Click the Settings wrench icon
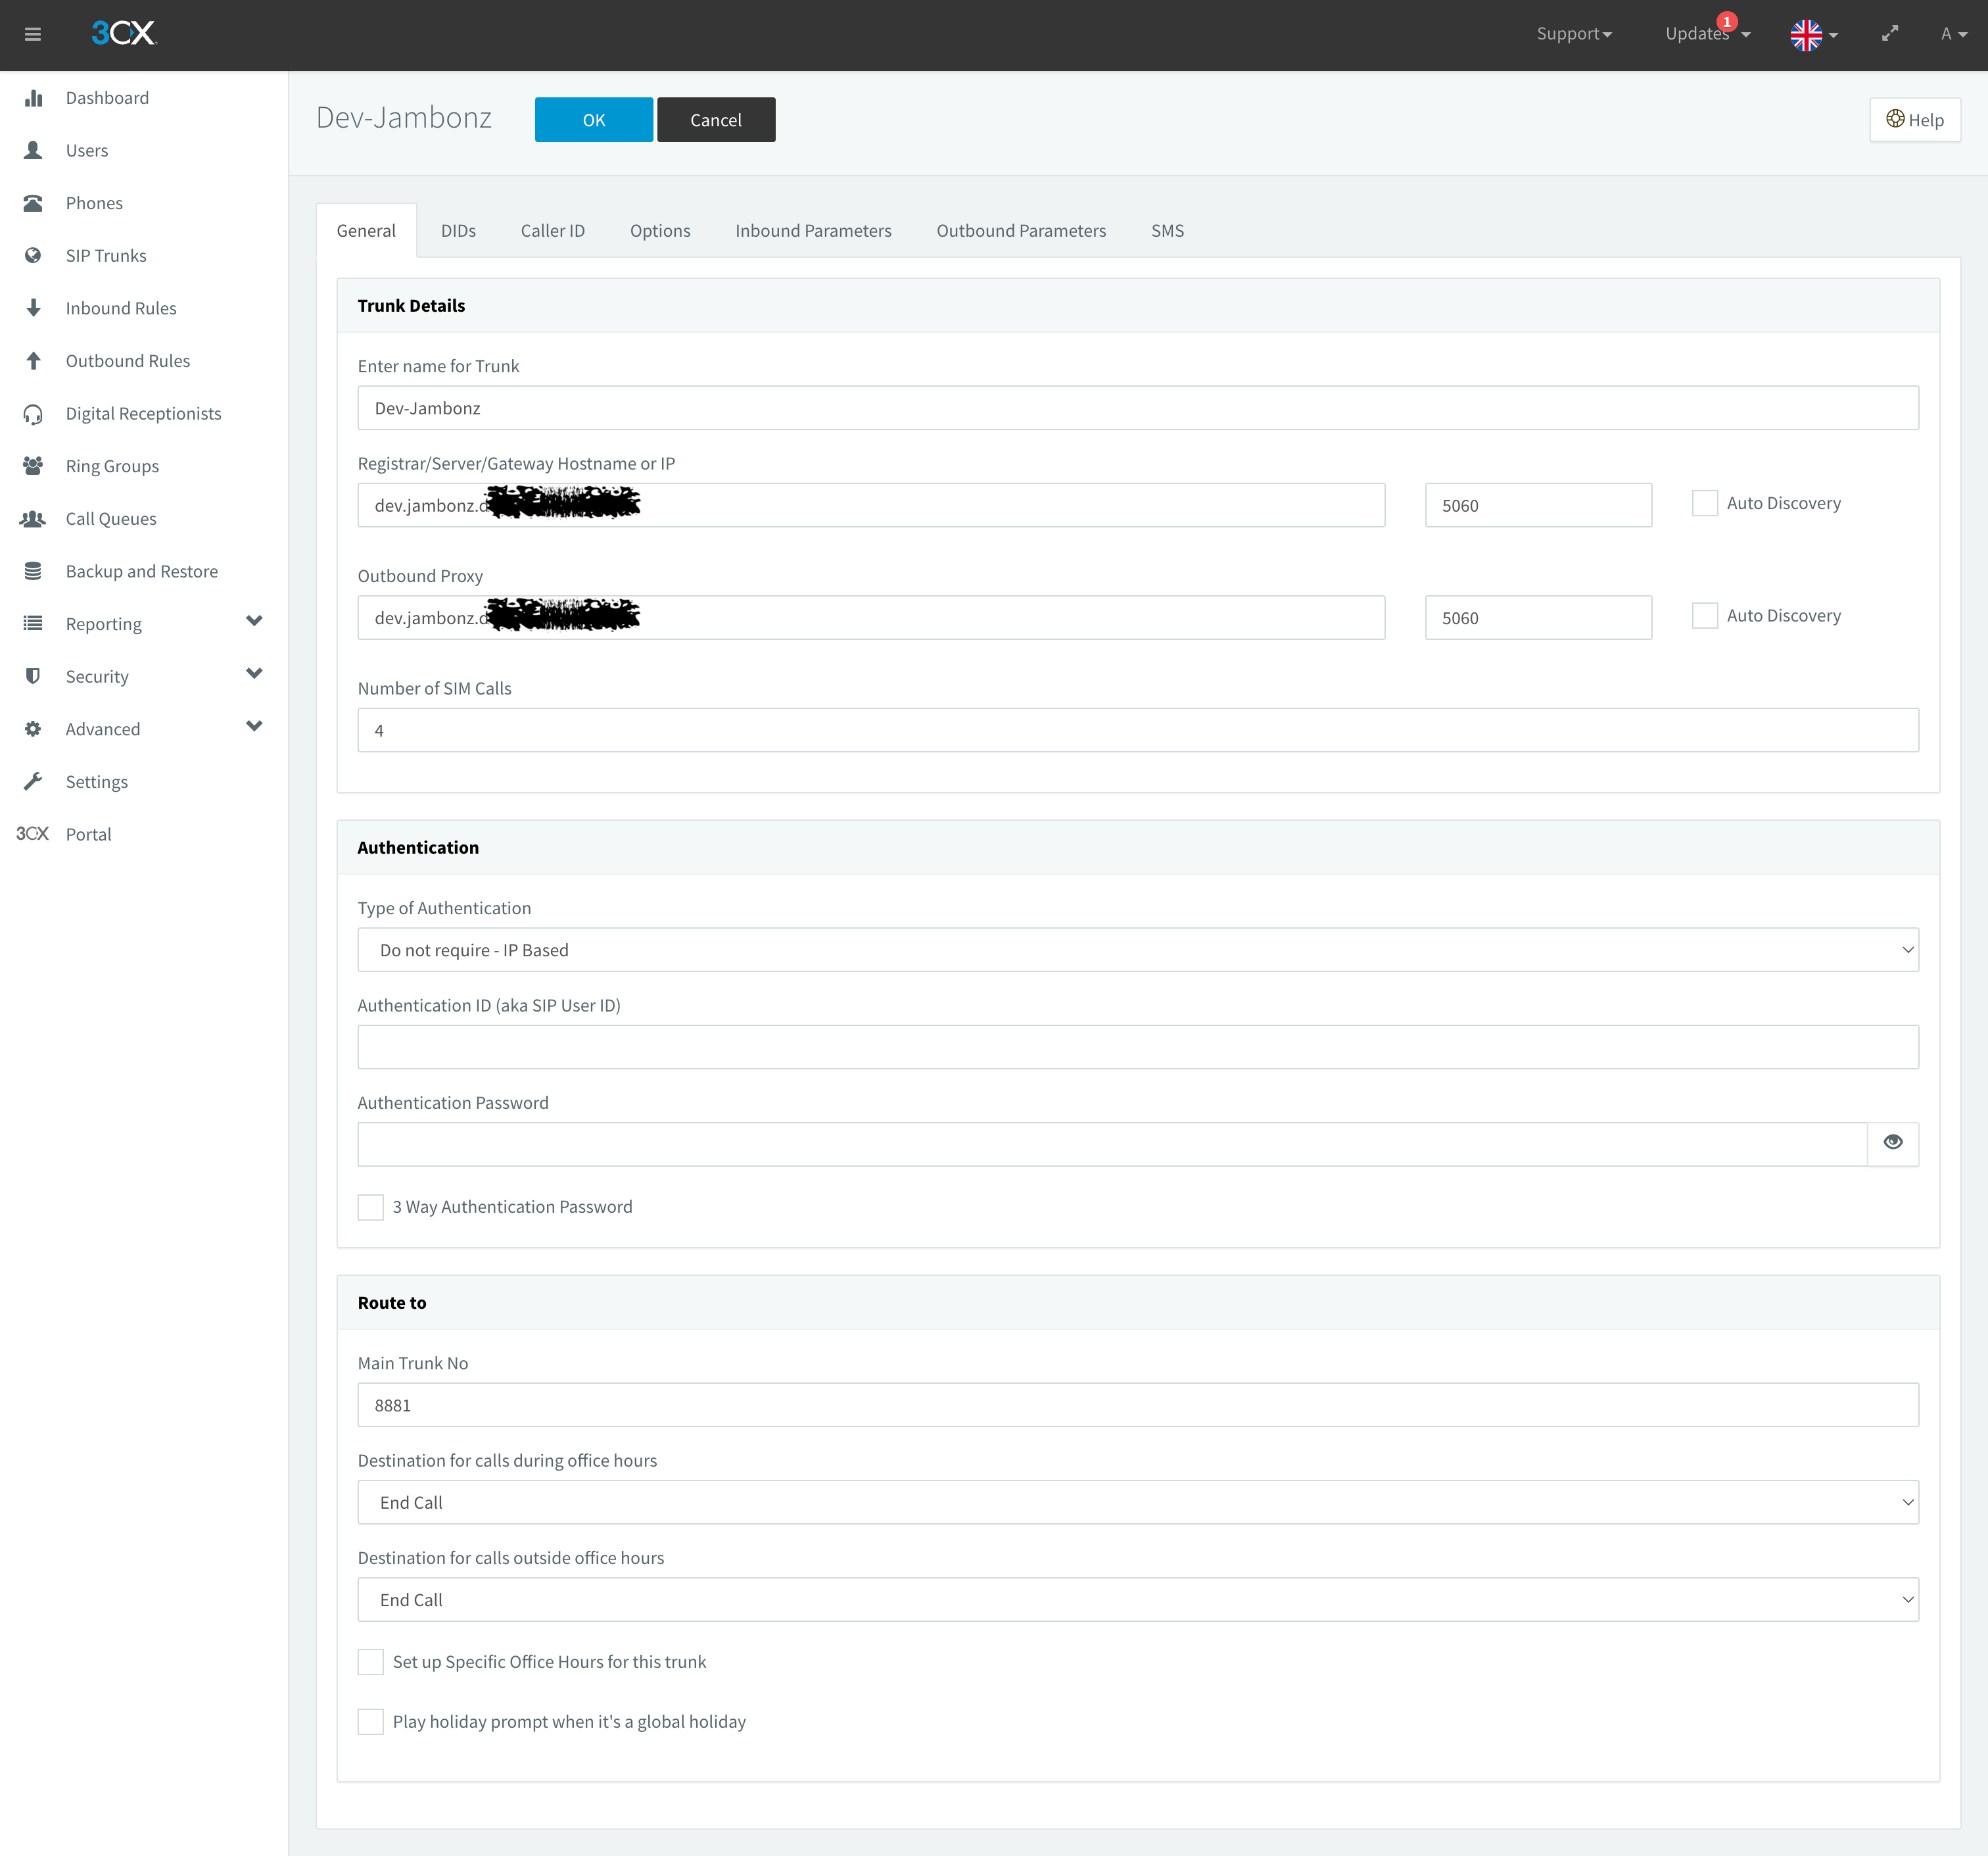The width and height of the screenshot is (1988, 1856). (33, 781)
